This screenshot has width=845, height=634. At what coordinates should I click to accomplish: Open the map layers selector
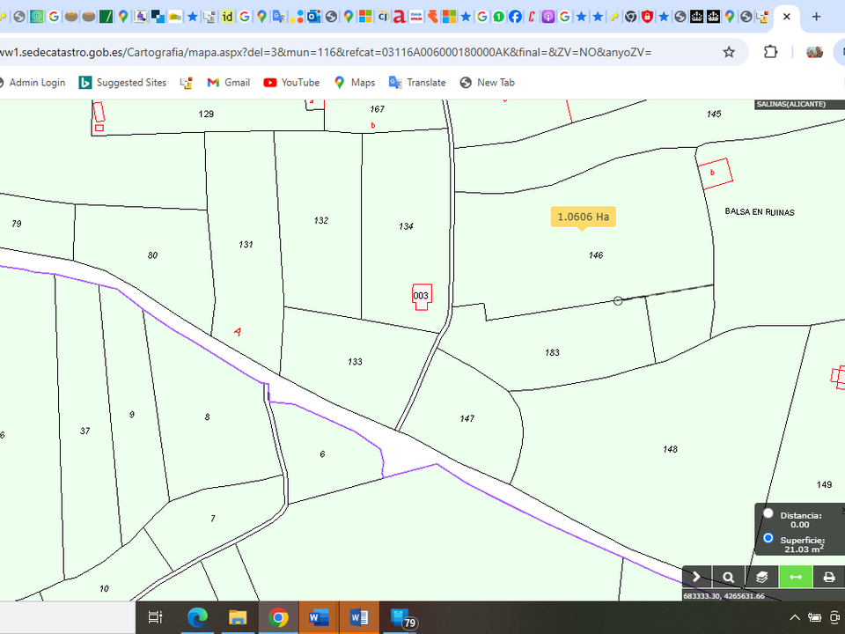pos(761,577)
